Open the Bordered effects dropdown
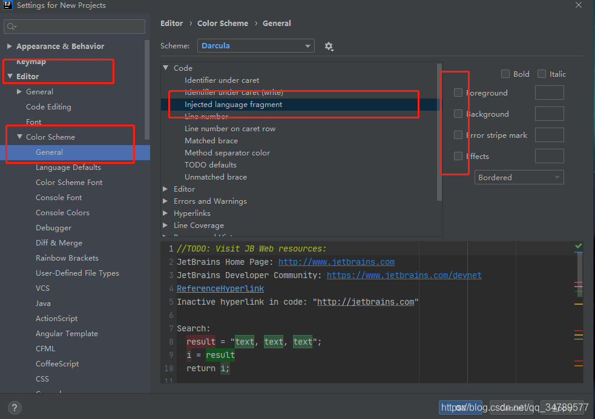Image resolution: width=595 pixels, height=419 pixels. (519, 178)
